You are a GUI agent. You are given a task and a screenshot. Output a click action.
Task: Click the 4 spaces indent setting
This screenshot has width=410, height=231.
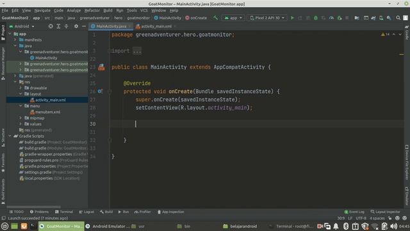[x=377, y=218]
